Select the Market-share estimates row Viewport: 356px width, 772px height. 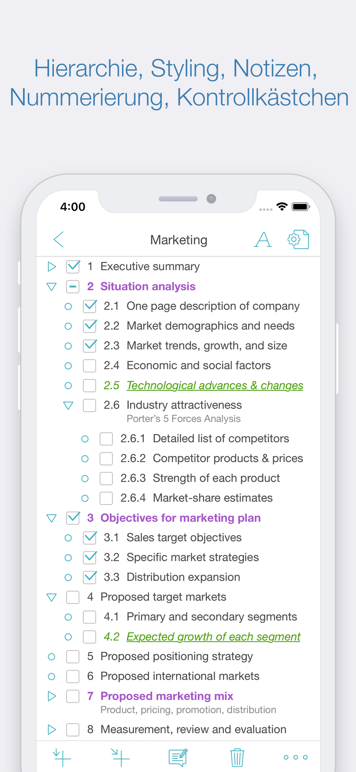click(212, 498)
